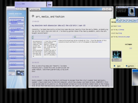Screen dimensions: 138x103
Task: Click the Tips button on the yellow note
Action: pyautogui.click(x=119, y=66)
